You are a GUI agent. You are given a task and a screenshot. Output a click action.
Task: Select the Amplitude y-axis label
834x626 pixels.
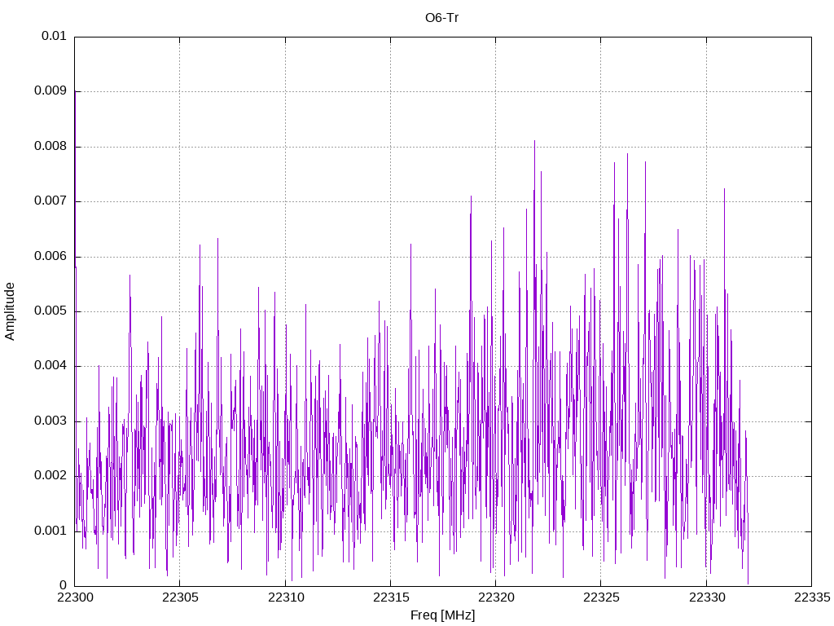click(10, 311)
